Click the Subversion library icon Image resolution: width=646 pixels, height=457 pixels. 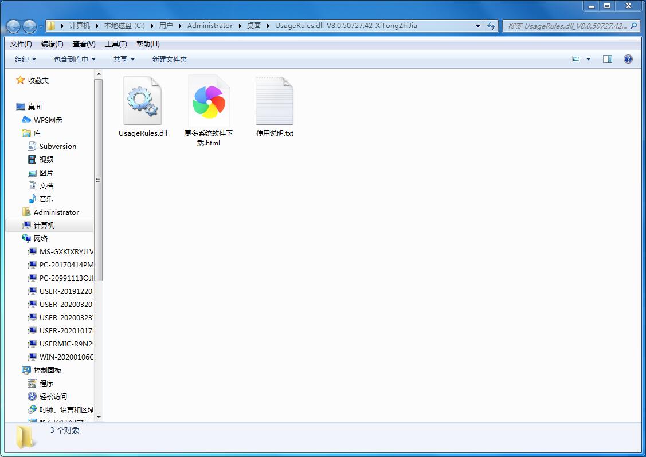pyautogui.click(x=32, y=146)
